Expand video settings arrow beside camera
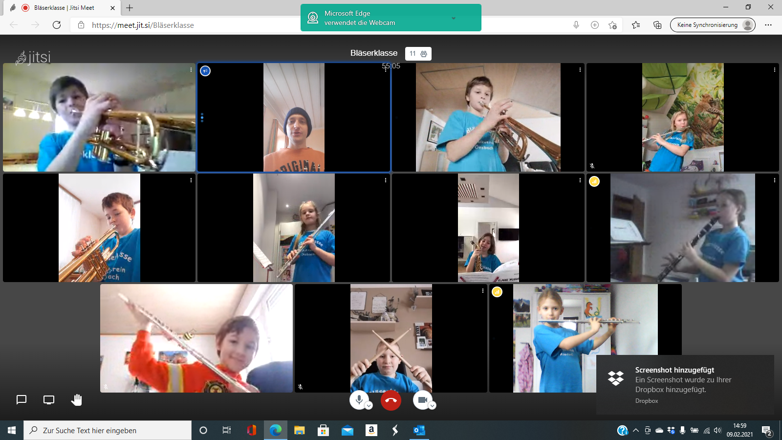Viewport: 782px width, 440px height. click(433, 406)
